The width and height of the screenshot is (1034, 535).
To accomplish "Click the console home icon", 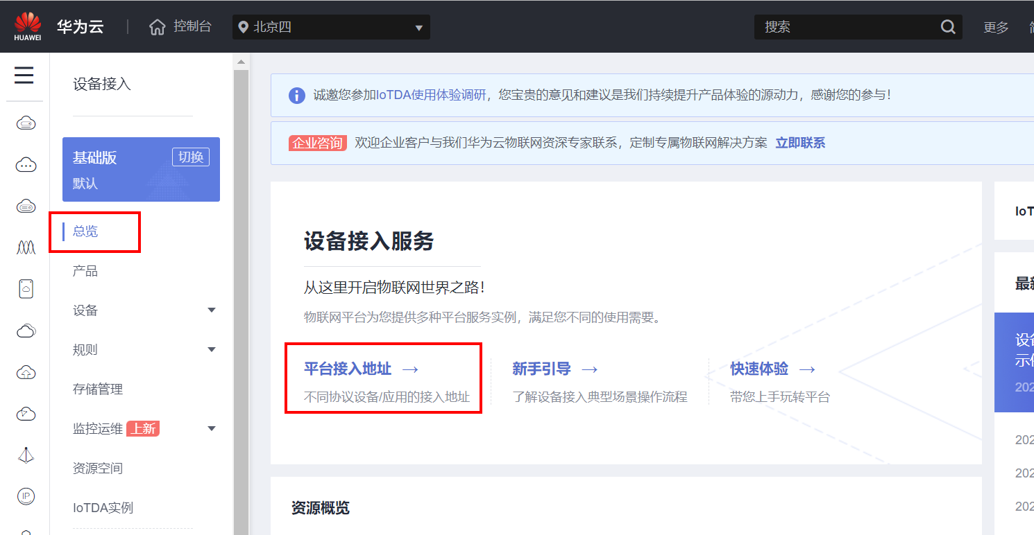I will coord(158,27).
